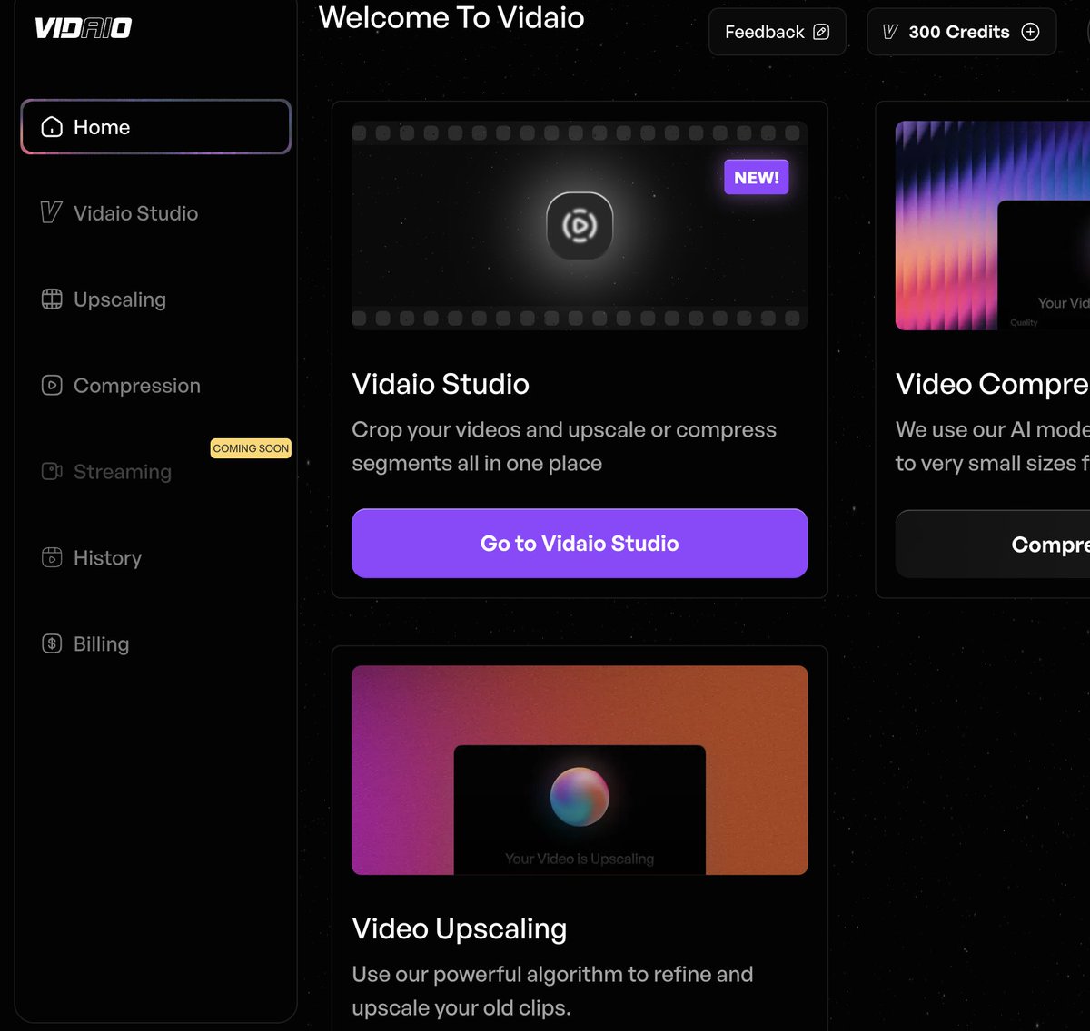Click the Upscaling grid icon
This screenshot has width=1090, height=1031.
pos(52,299)
